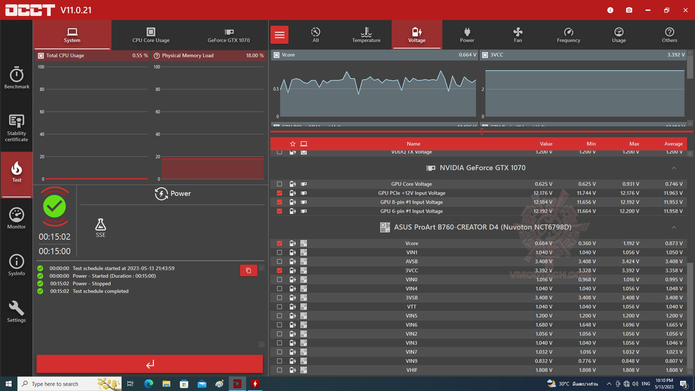The width and height of the screenshot is (695, 391).
Task: Open the Benchmark section in sidebar
Action: coord(17,77)
